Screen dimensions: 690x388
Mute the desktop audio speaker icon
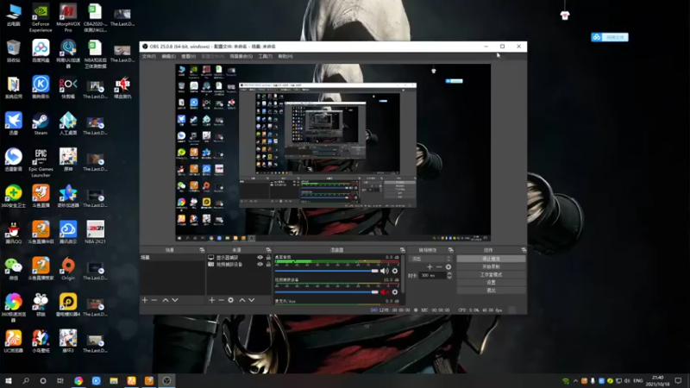click(384, 271)
